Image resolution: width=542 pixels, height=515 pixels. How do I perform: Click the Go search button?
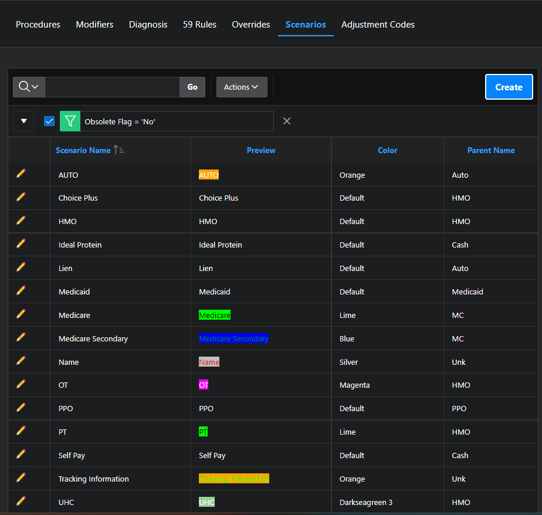(192, 87)
